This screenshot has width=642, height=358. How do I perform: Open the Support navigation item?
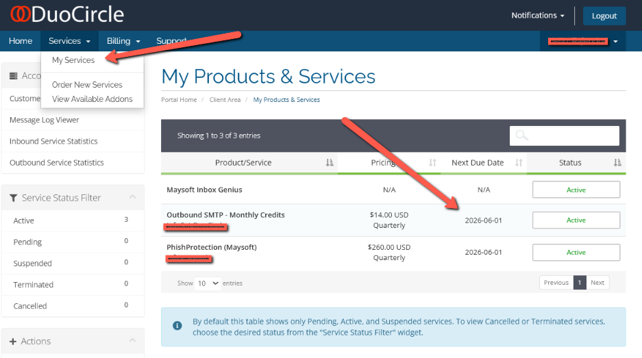(x=171, y=41)
